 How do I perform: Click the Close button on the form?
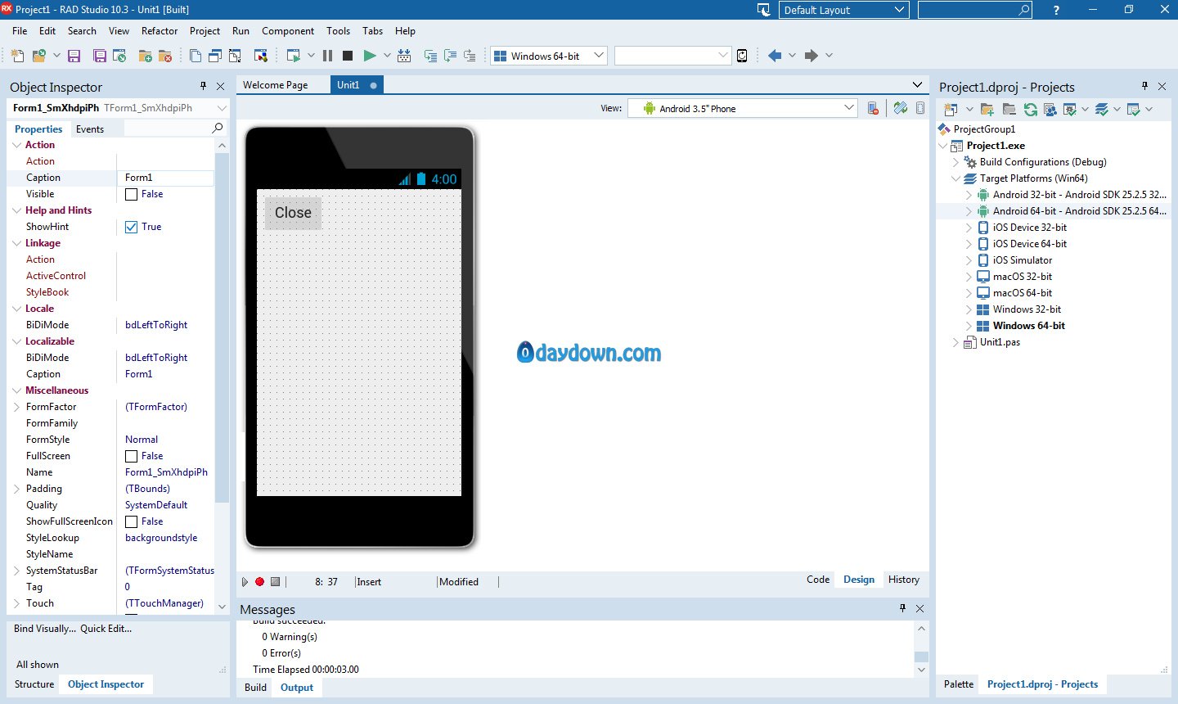293,213
